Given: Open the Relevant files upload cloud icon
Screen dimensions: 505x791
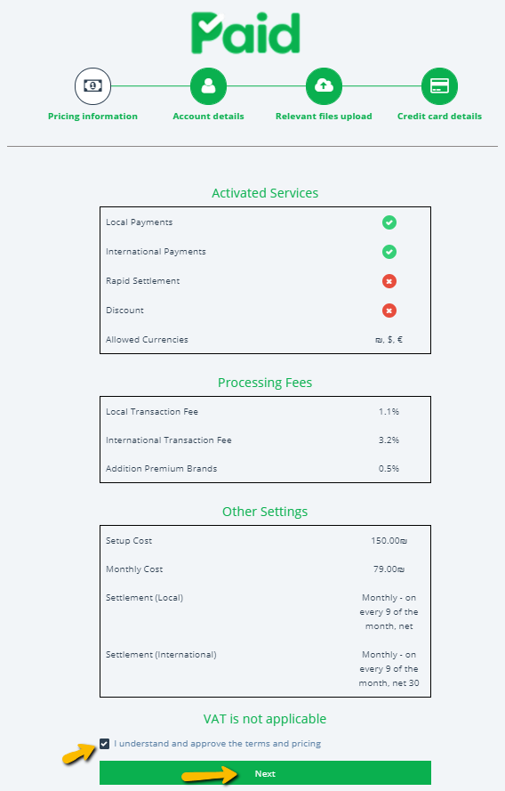Looking at the screenshot, I should click(x=324, y=86).
